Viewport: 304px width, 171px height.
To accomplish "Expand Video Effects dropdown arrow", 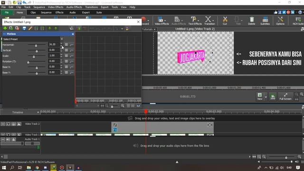I will coord(165,20).
